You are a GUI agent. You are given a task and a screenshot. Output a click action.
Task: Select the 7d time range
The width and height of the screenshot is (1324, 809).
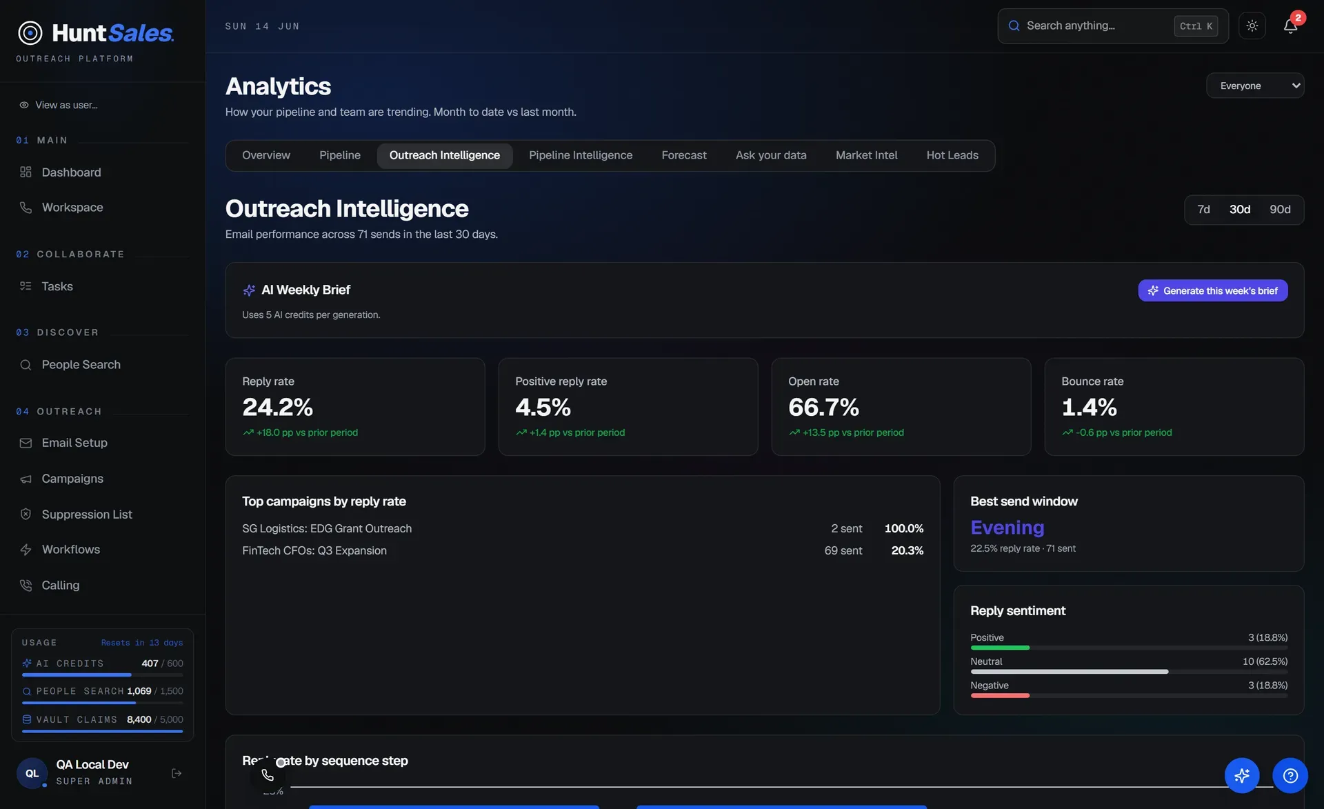point(1203,210)
